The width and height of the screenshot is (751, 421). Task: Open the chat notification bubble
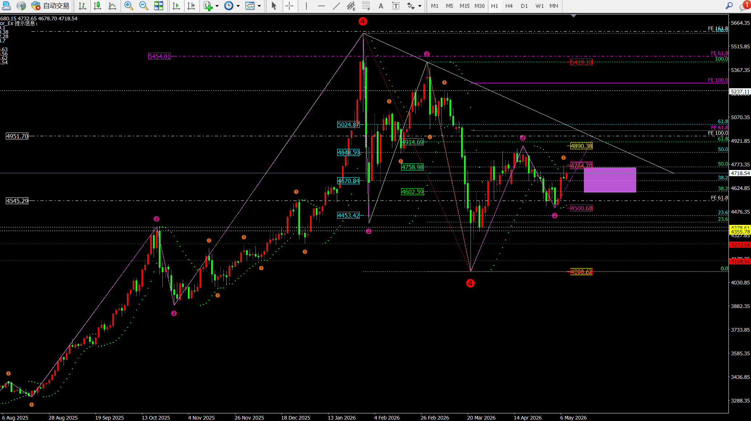coord(744,5)
